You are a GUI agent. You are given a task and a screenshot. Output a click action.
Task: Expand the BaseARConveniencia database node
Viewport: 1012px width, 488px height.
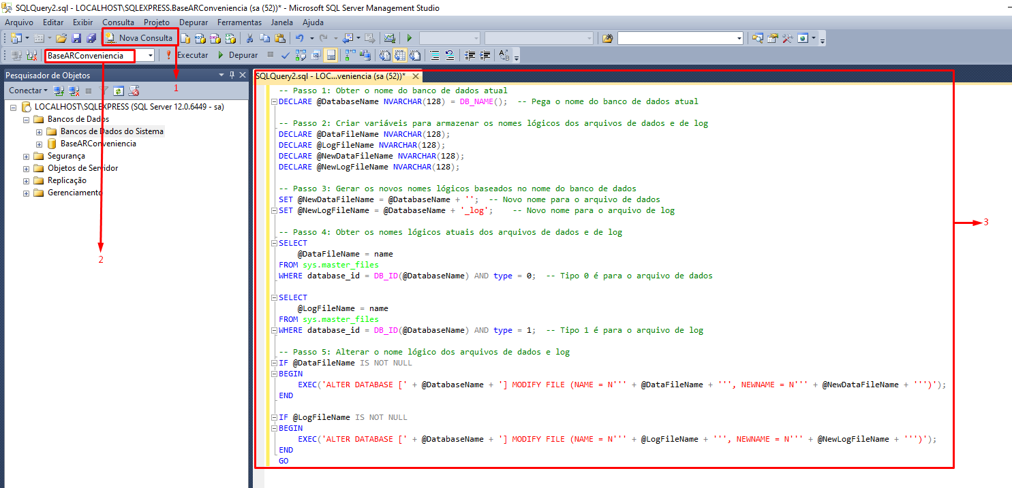point(39,144)
